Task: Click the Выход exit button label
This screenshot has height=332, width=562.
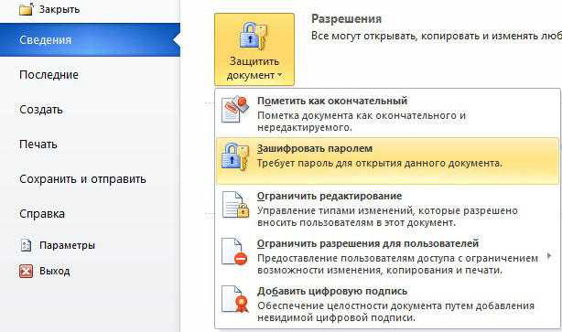Action: (x=55, y=271)
